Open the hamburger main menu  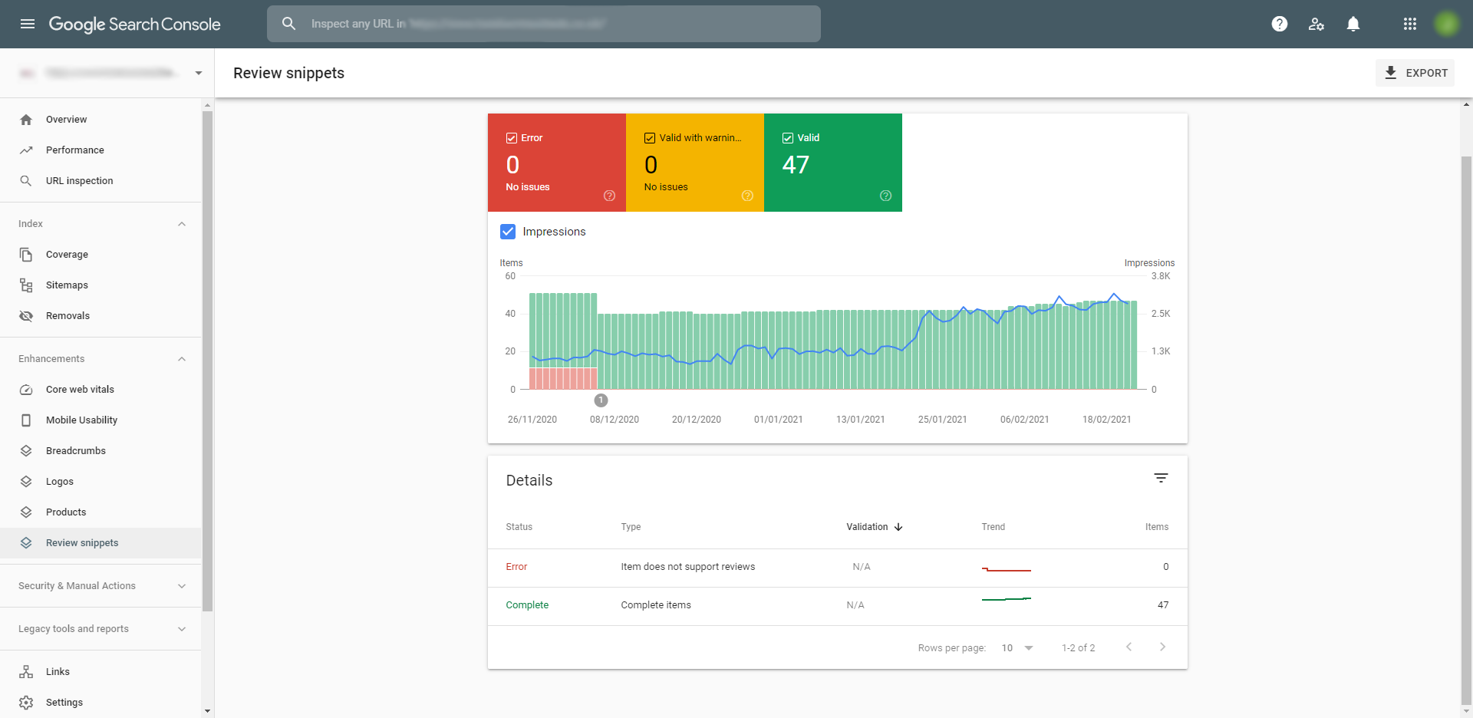[28, 24]
